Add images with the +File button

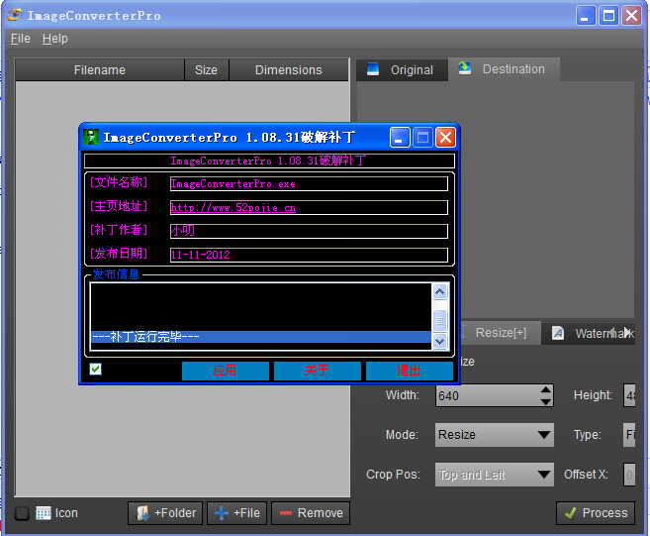[x=237, y=513]
